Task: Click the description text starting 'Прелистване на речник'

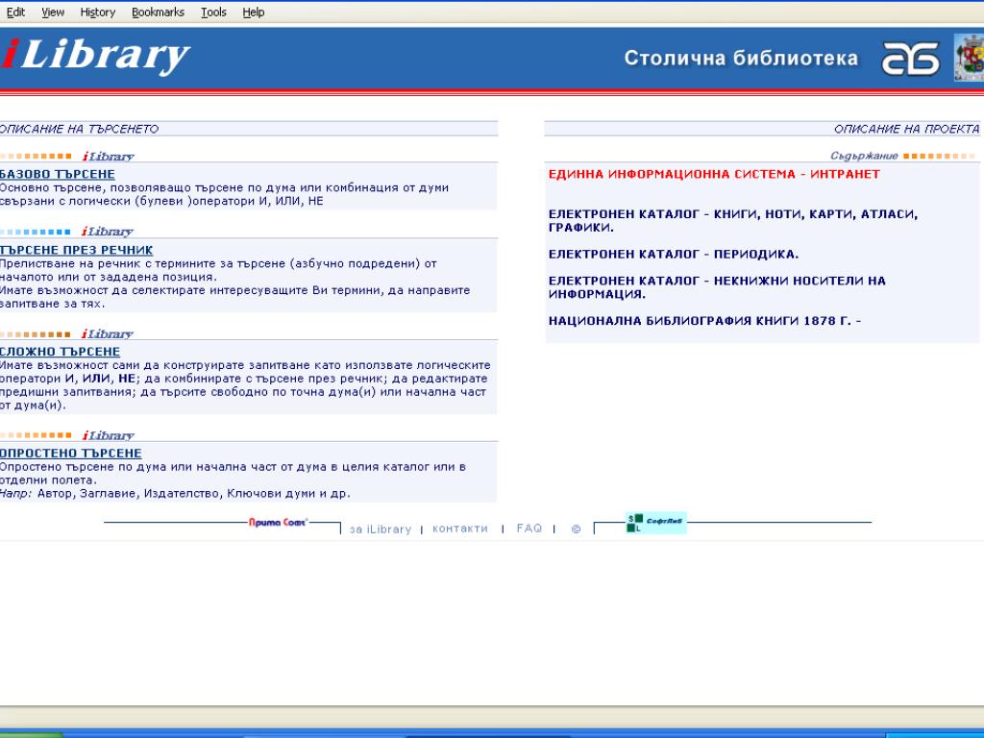Action: 234,283
